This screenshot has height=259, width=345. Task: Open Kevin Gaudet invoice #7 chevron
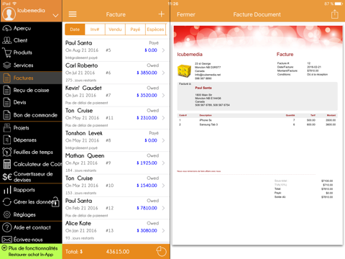click(163, 95)
